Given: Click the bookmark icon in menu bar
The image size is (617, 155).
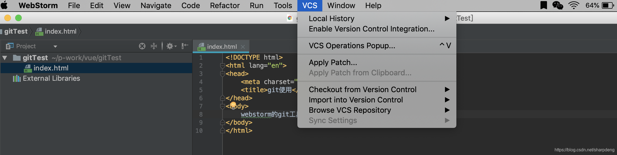Looking at the screenshot, I should click(543, 5).
